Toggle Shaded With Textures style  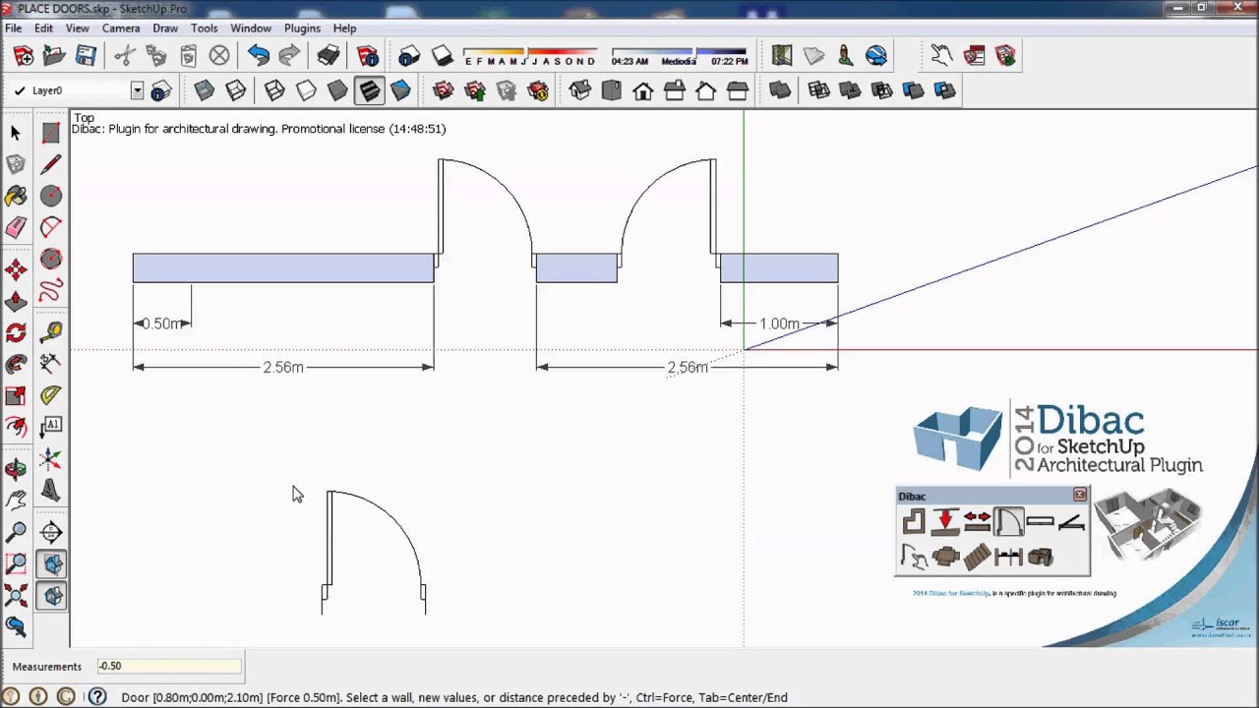coord(369,90)
